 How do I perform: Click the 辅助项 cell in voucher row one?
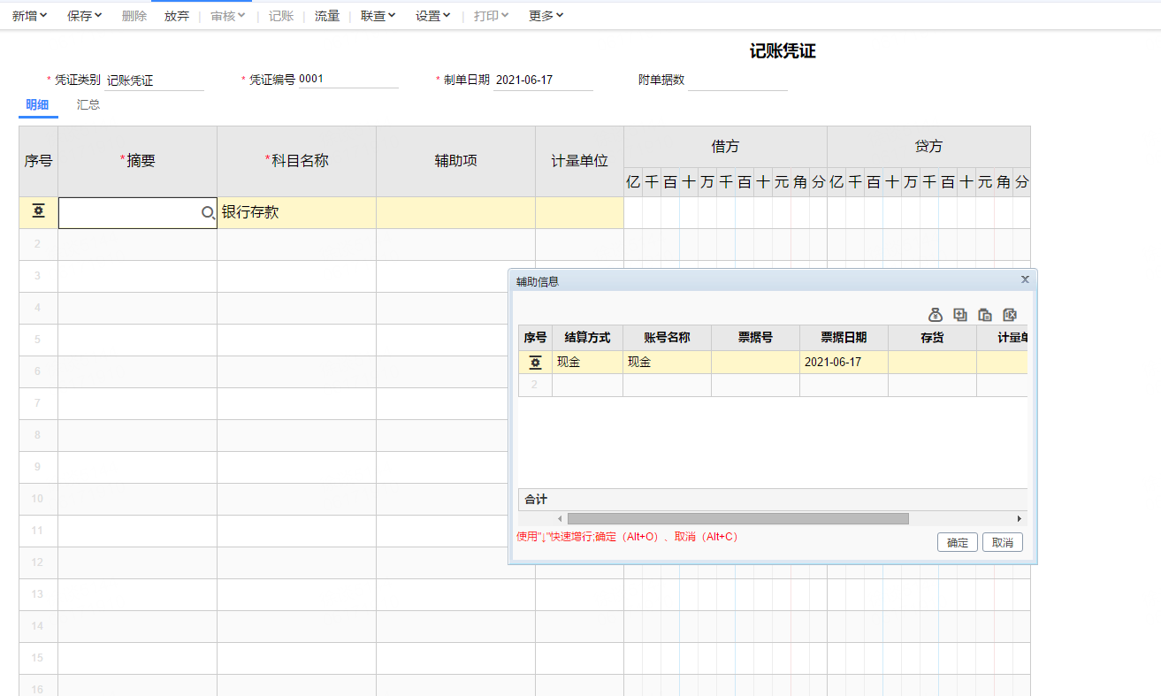click(x=455, y=212)
